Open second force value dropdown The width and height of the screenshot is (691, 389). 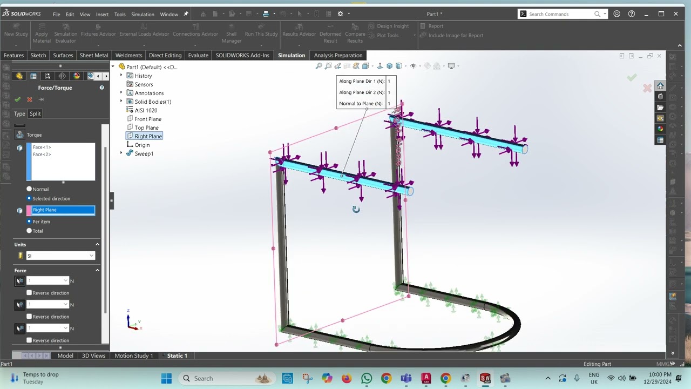[x=66, y=305]
